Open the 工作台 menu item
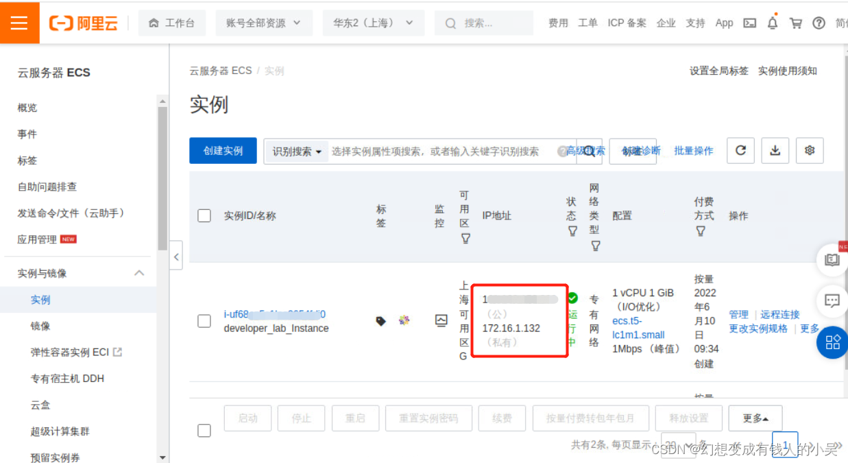 tap(172, 23)
